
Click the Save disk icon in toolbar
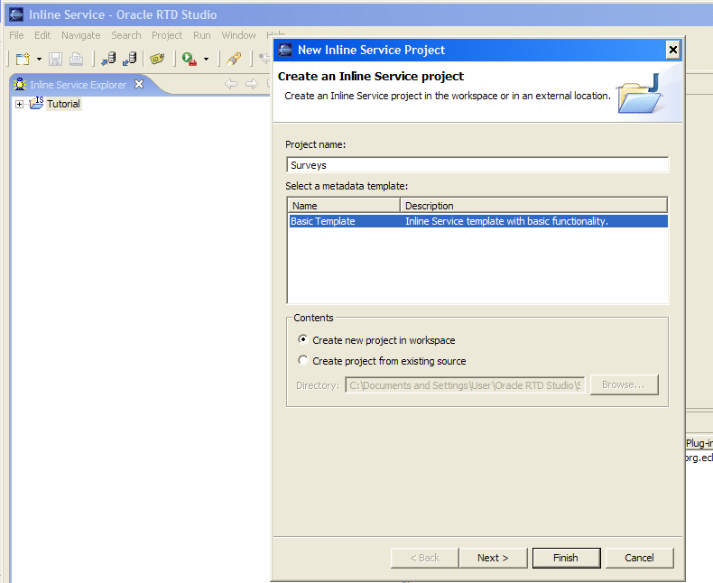(x=56, y=59)
